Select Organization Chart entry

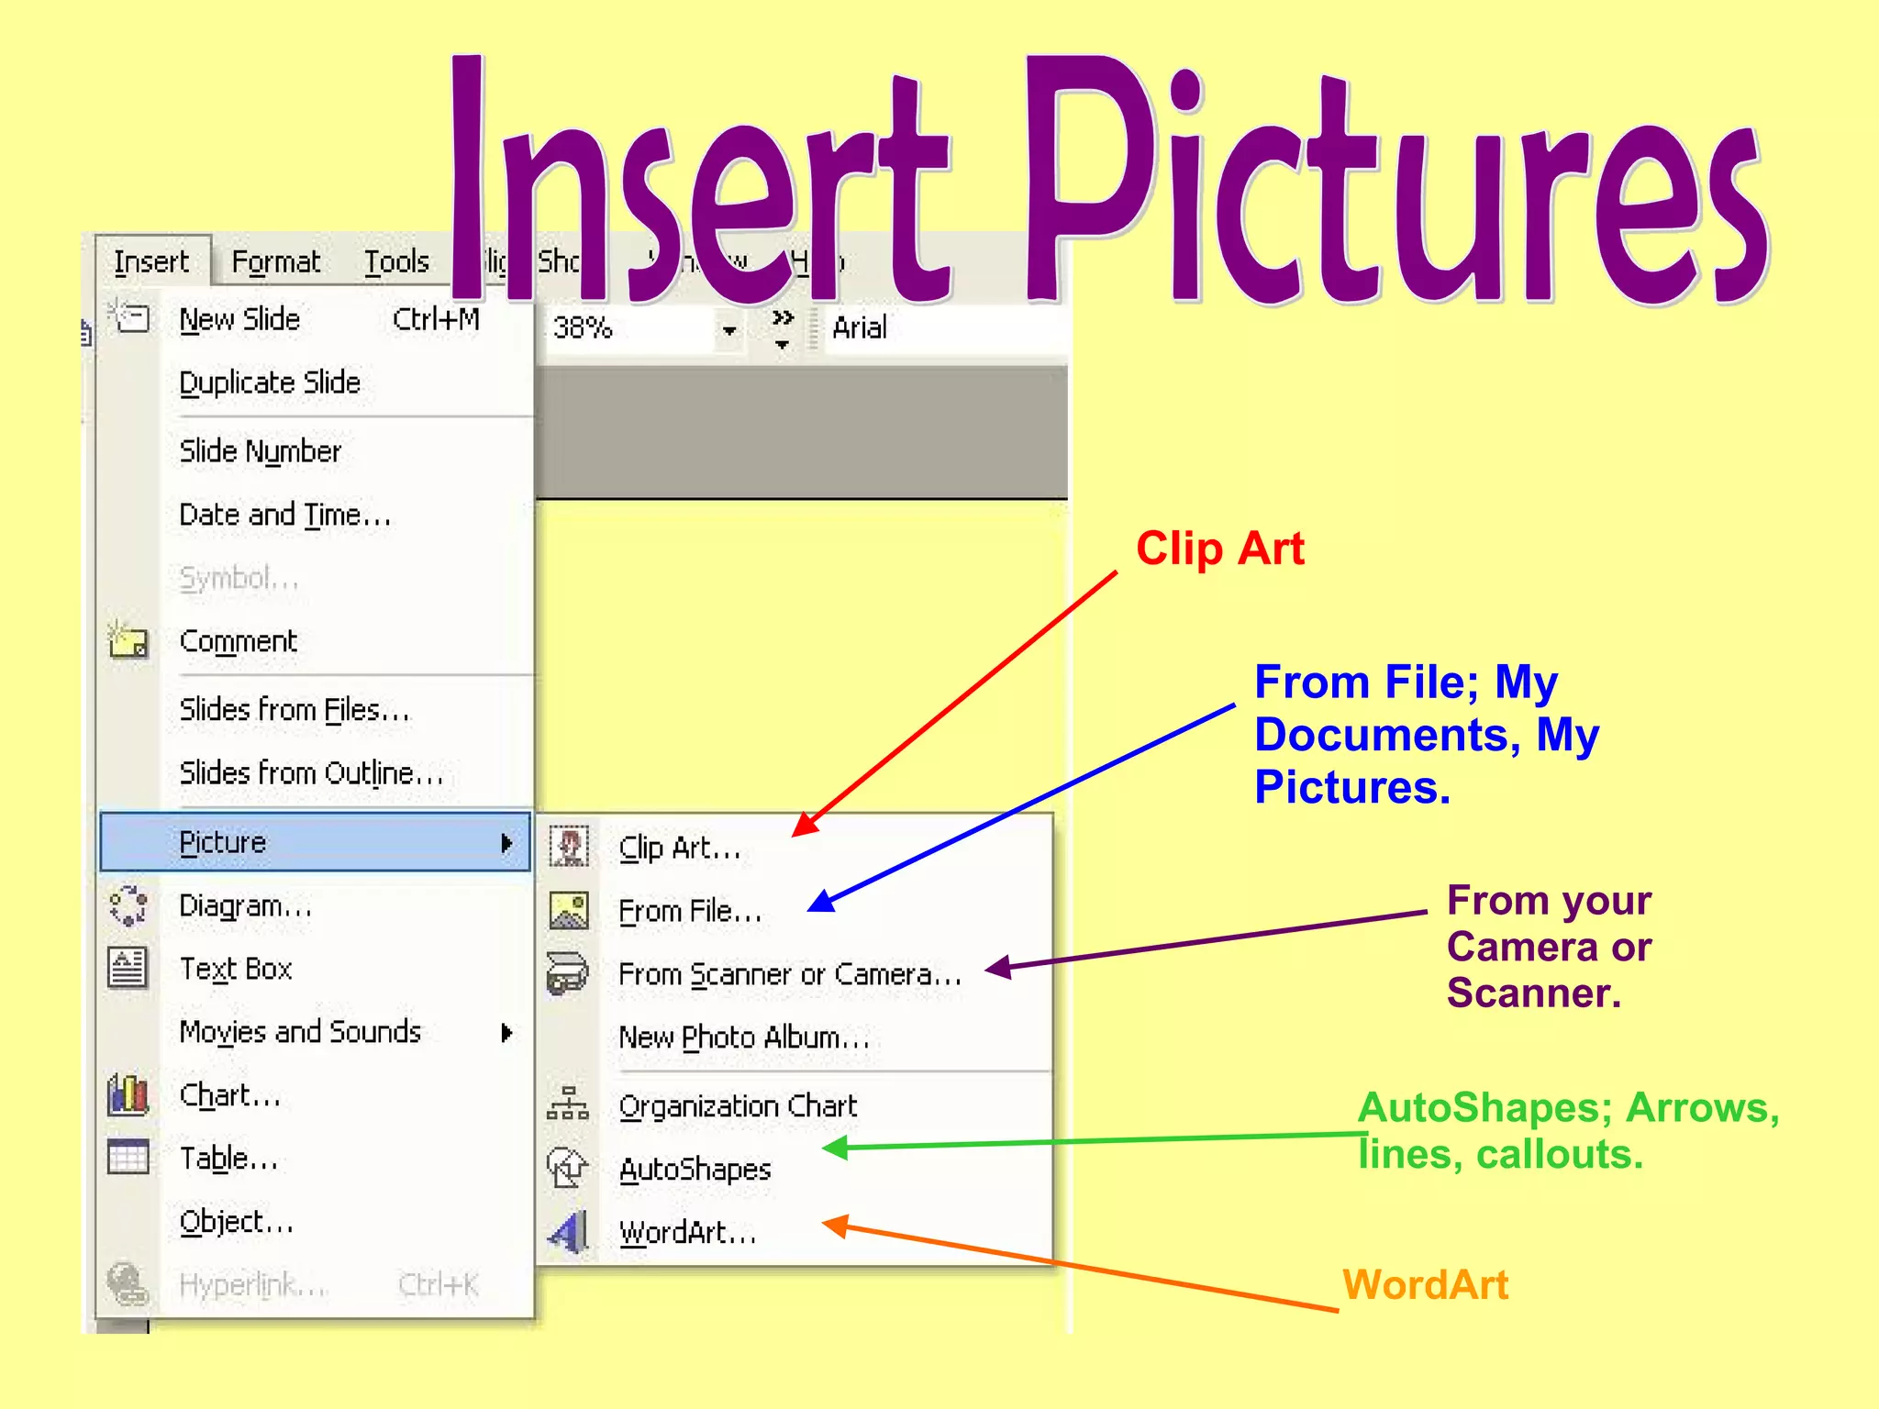pyautogui.click(x=795, y=1105)
